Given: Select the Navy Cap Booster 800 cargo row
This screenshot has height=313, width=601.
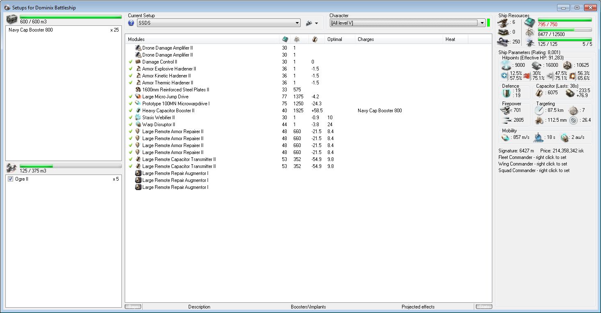Looking at the screenshot, I should 64,30.
